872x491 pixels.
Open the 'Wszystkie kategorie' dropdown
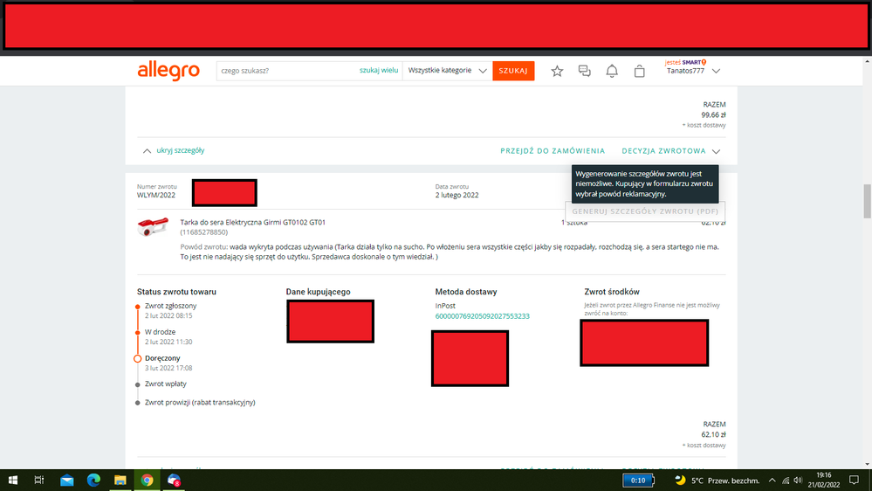[x=447, y=71]
